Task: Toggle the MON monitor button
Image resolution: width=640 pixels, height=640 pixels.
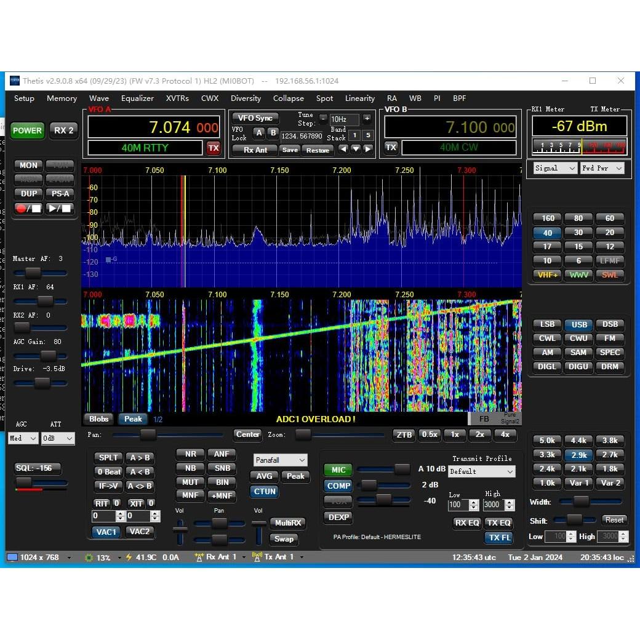Action: (28, 165)
